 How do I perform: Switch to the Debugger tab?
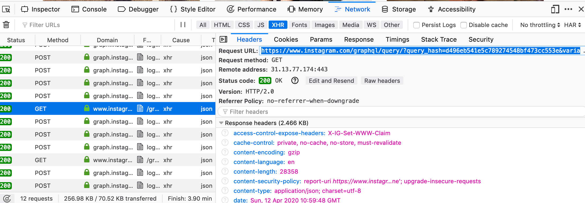(138, 9)
